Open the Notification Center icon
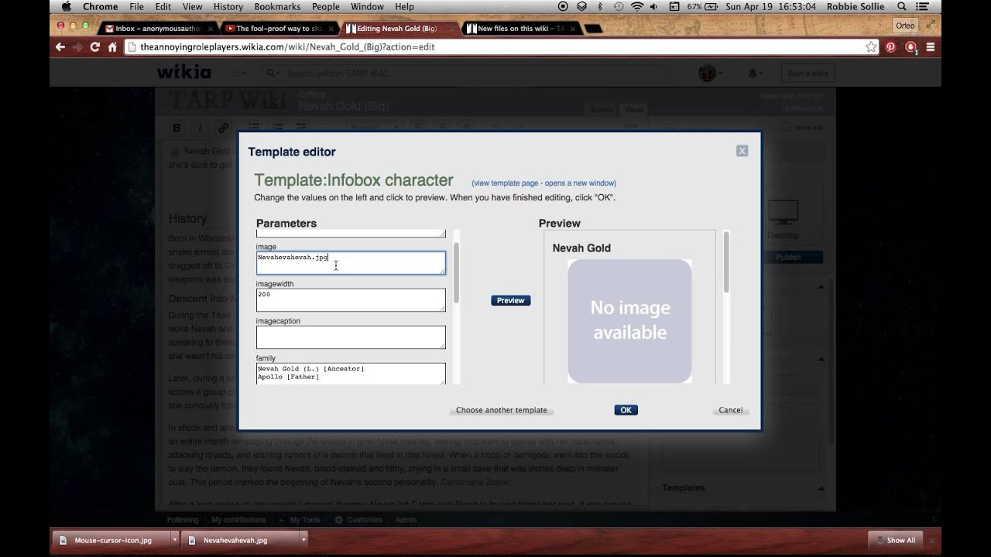 point(922,7)
